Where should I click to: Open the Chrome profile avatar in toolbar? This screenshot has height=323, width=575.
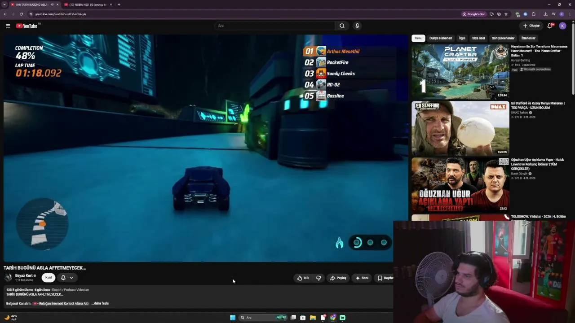(562, 14)
